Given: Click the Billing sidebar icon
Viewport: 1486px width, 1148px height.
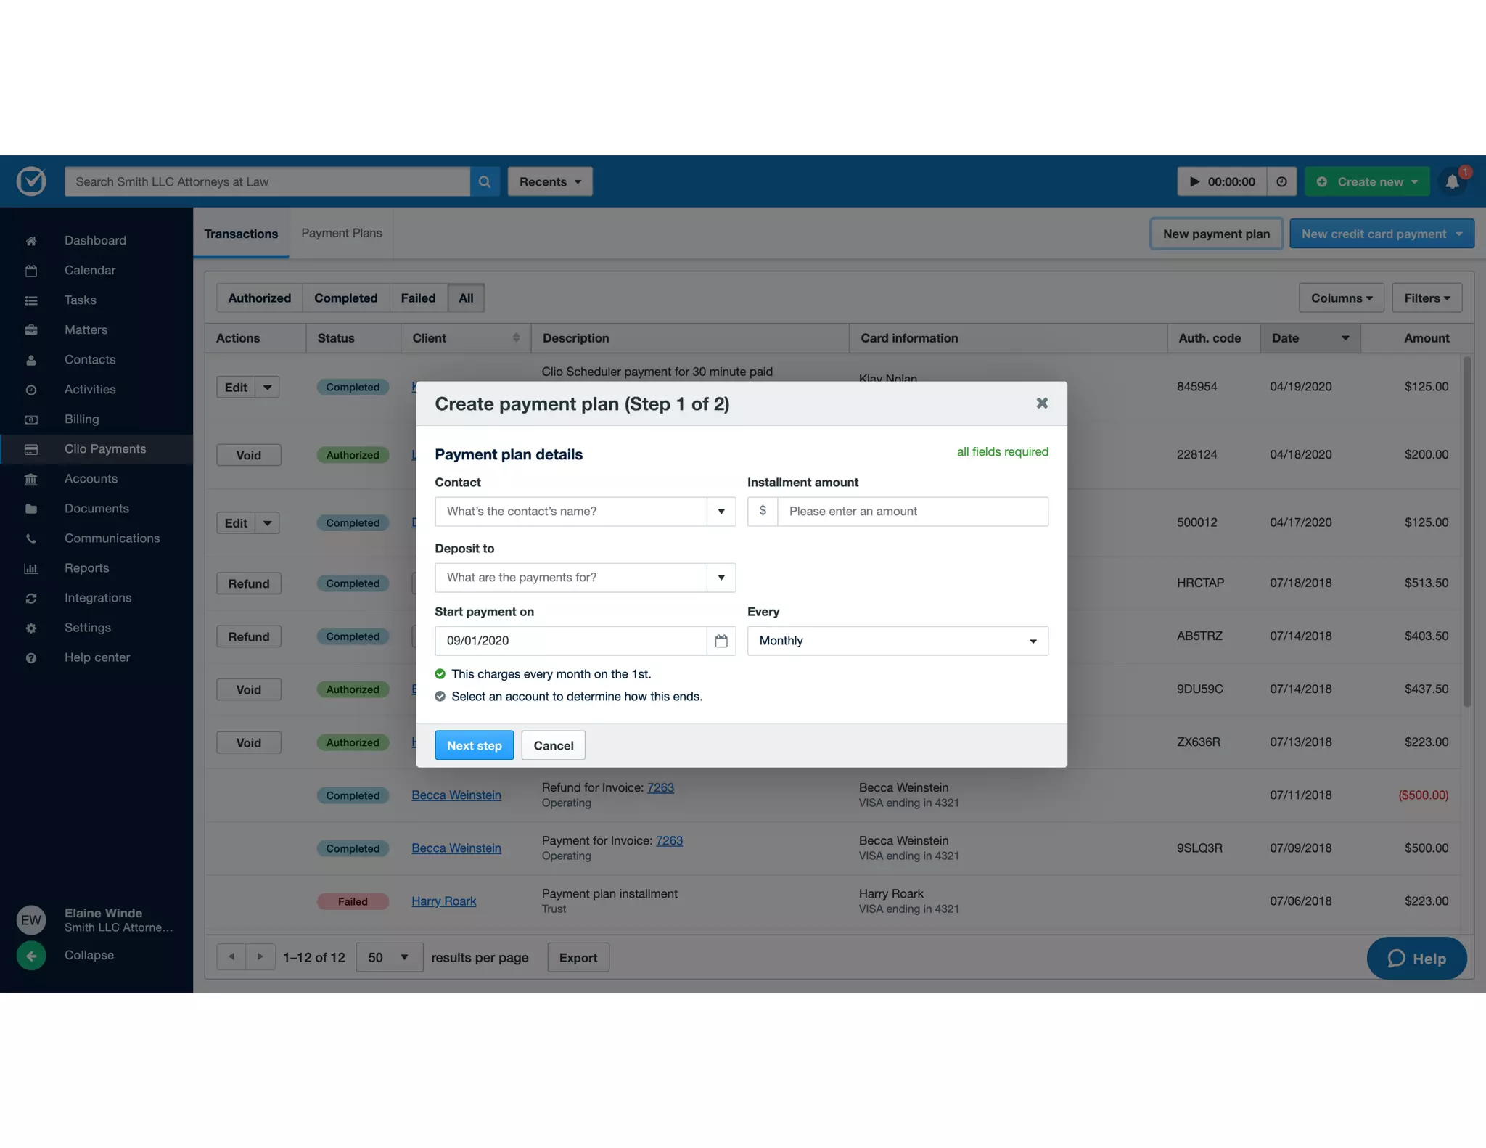Looking at the screenshot, I should (31, 419).
